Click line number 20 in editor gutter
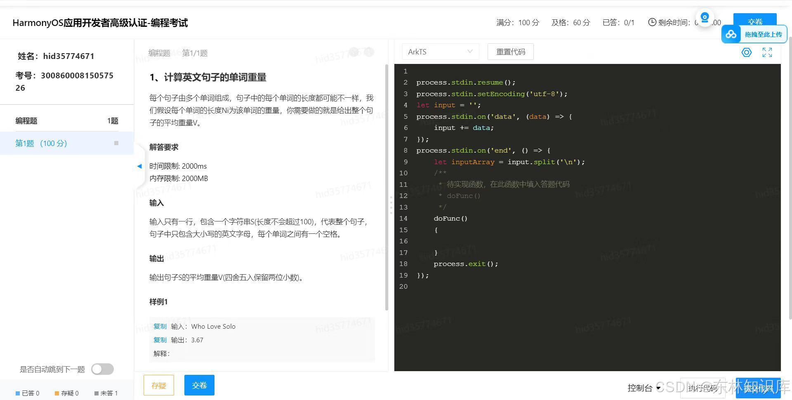Screen dimensions: 792x400 pos(403,287)
